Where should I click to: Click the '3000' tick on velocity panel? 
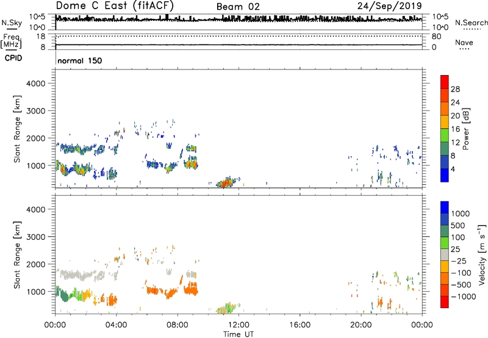[x=36, y=237]
